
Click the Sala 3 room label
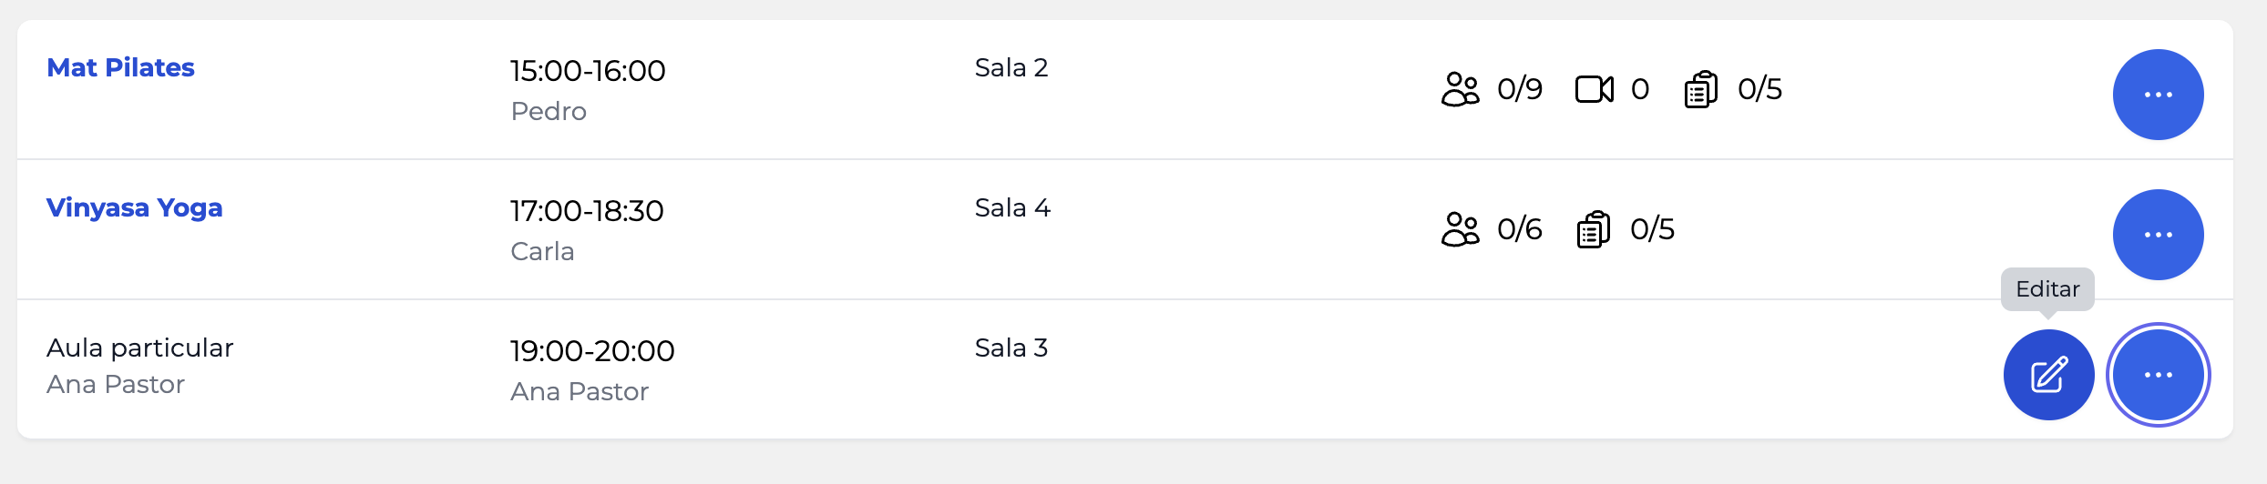pos(1011,348)
